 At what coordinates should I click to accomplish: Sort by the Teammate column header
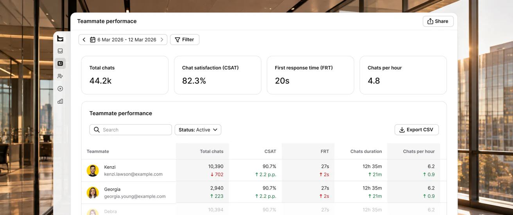pyautogui.click(x=98, y=151)
